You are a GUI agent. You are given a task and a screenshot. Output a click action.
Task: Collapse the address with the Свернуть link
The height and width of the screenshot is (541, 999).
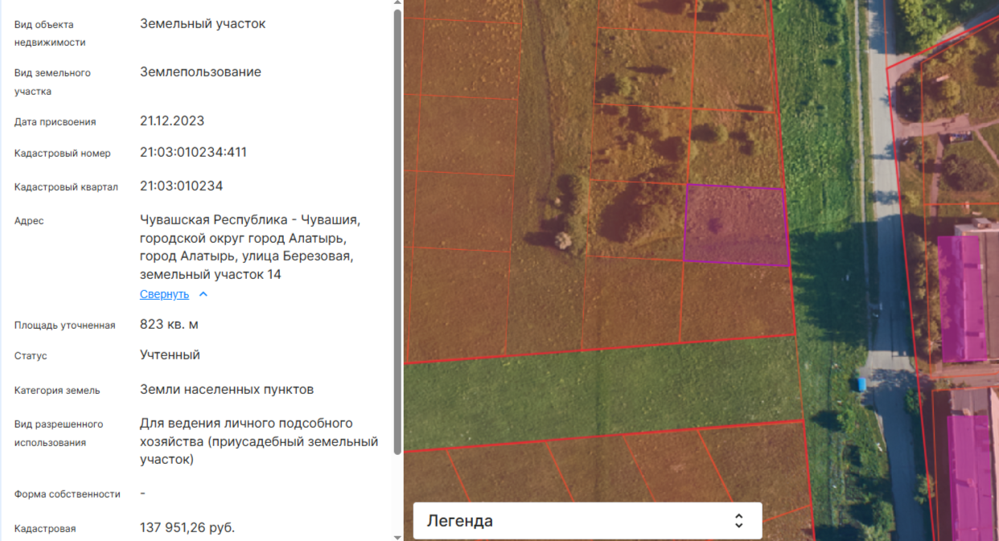(x=164, y=294)
